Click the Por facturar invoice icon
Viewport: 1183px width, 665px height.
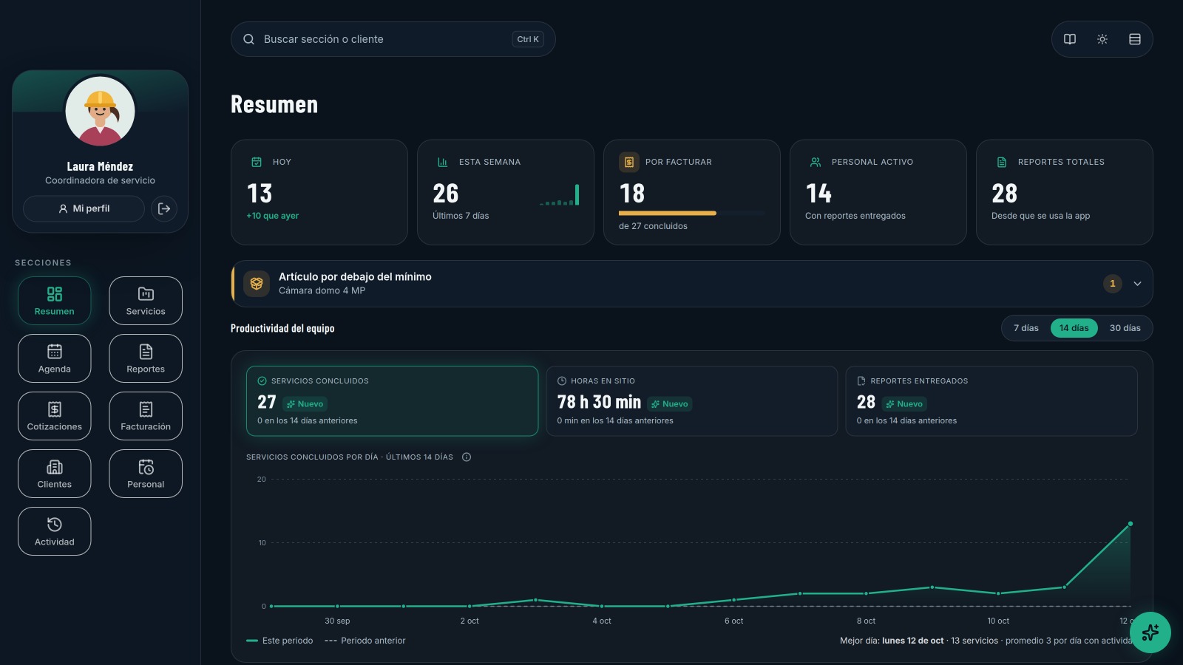pos(629,162)
